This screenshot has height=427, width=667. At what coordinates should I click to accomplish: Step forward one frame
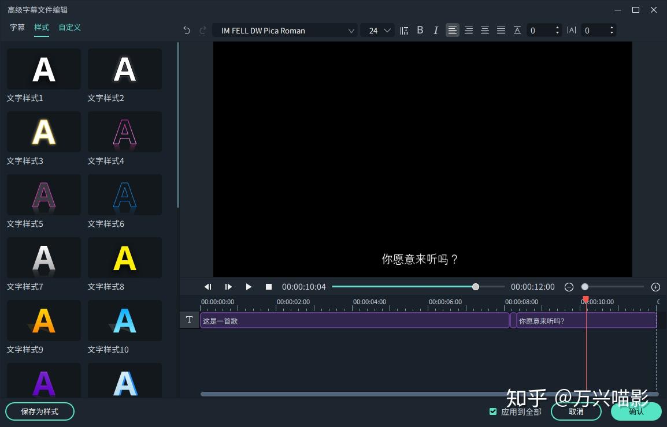click(x=228, y=287)
